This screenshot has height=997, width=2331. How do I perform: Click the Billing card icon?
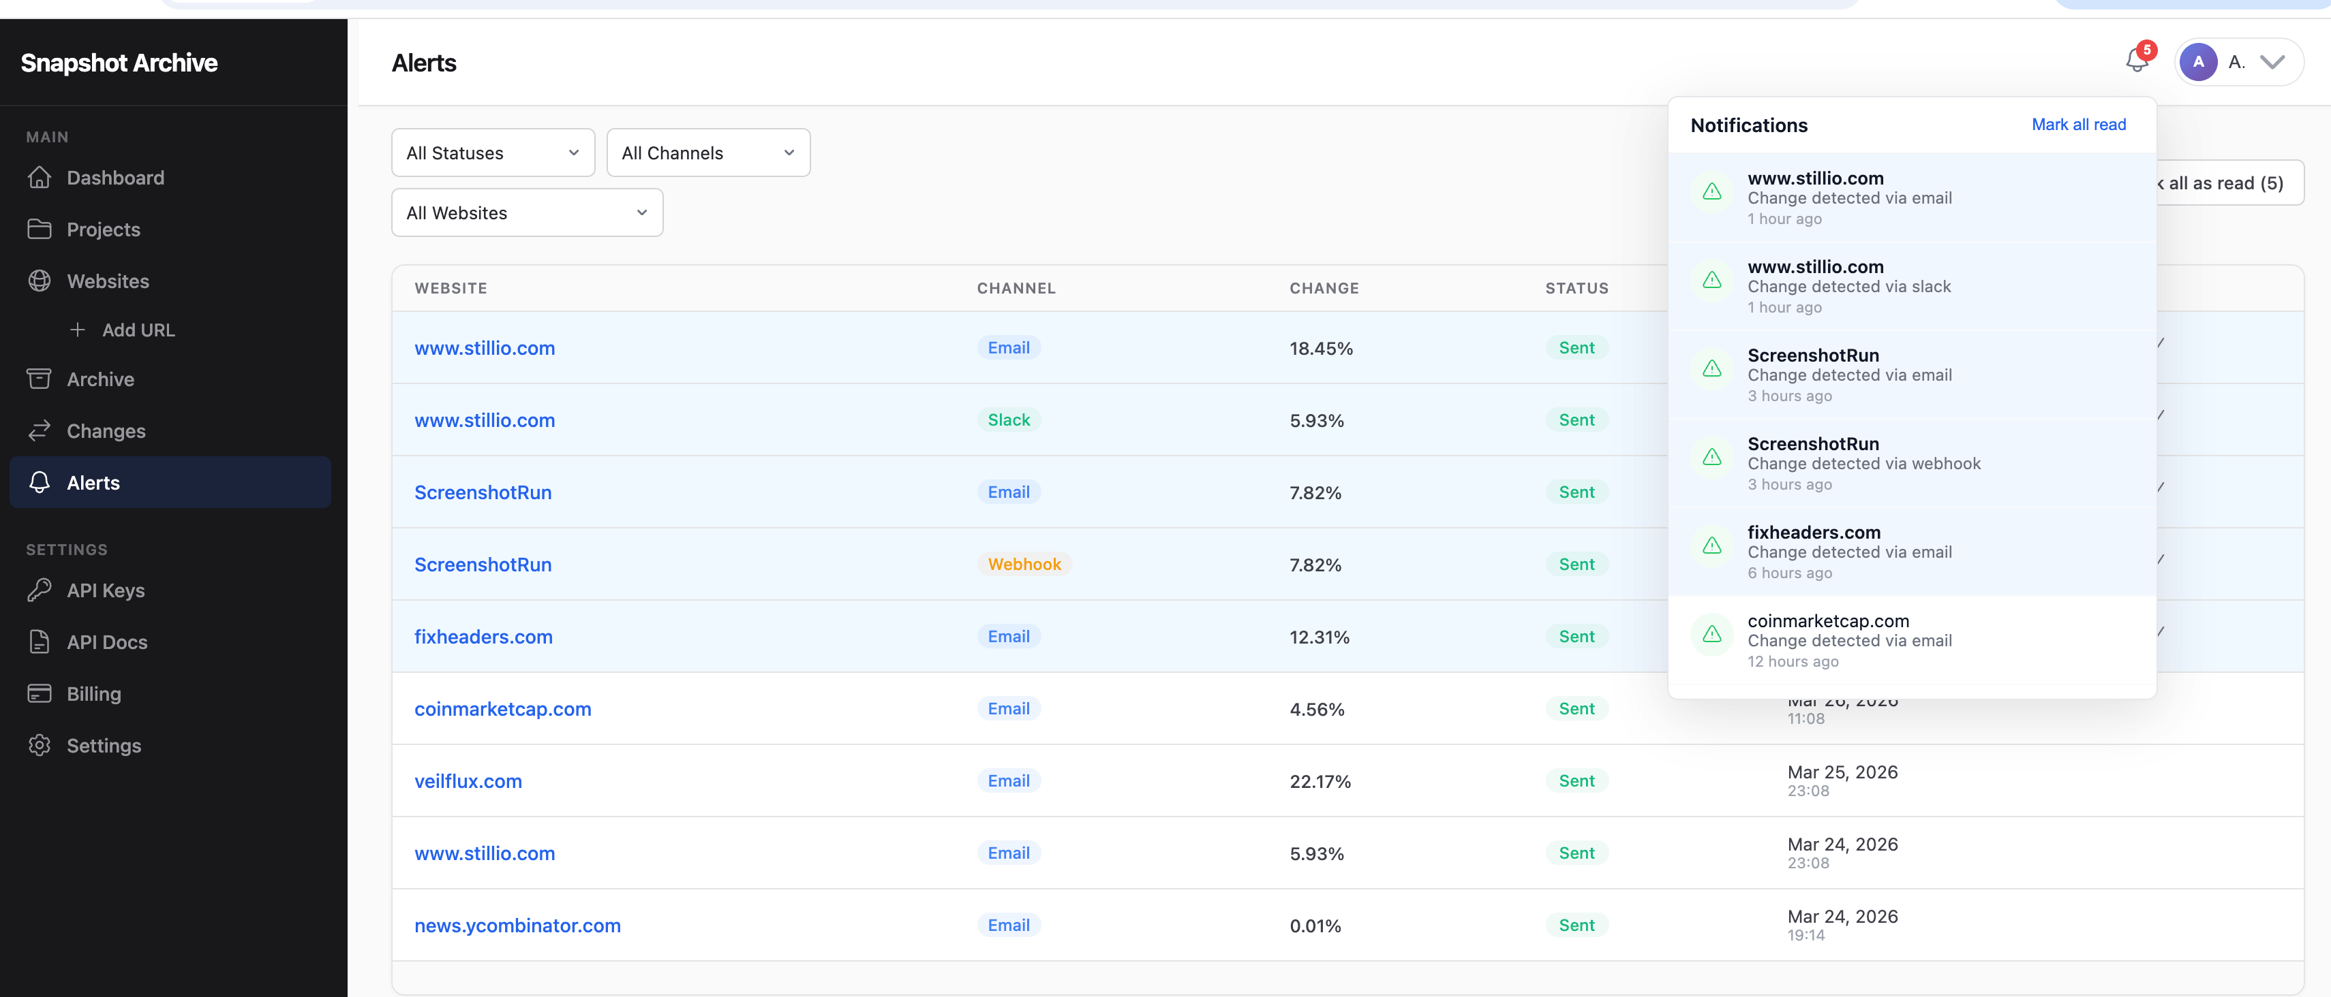39,693
